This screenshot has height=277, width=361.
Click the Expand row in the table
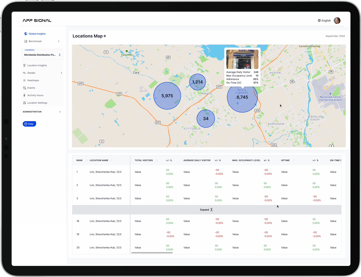(x=206, y=209)
